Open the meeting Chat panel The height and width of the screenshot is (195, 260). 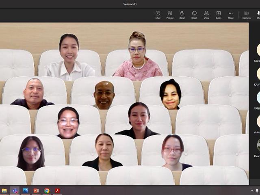158,15
